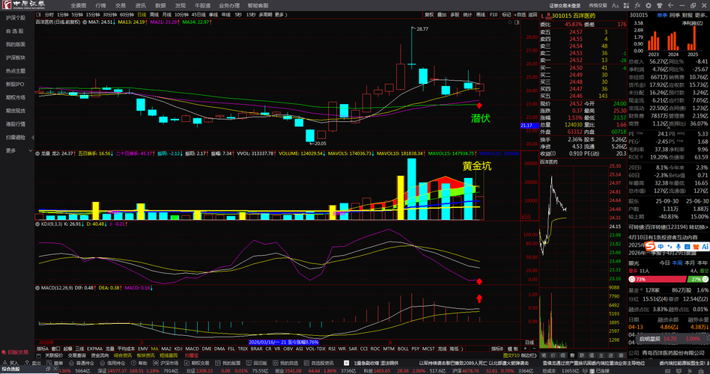The height and width of the screenshot is (374, 710).
Task: Open 交易 menu
Action: coord(120,5)
